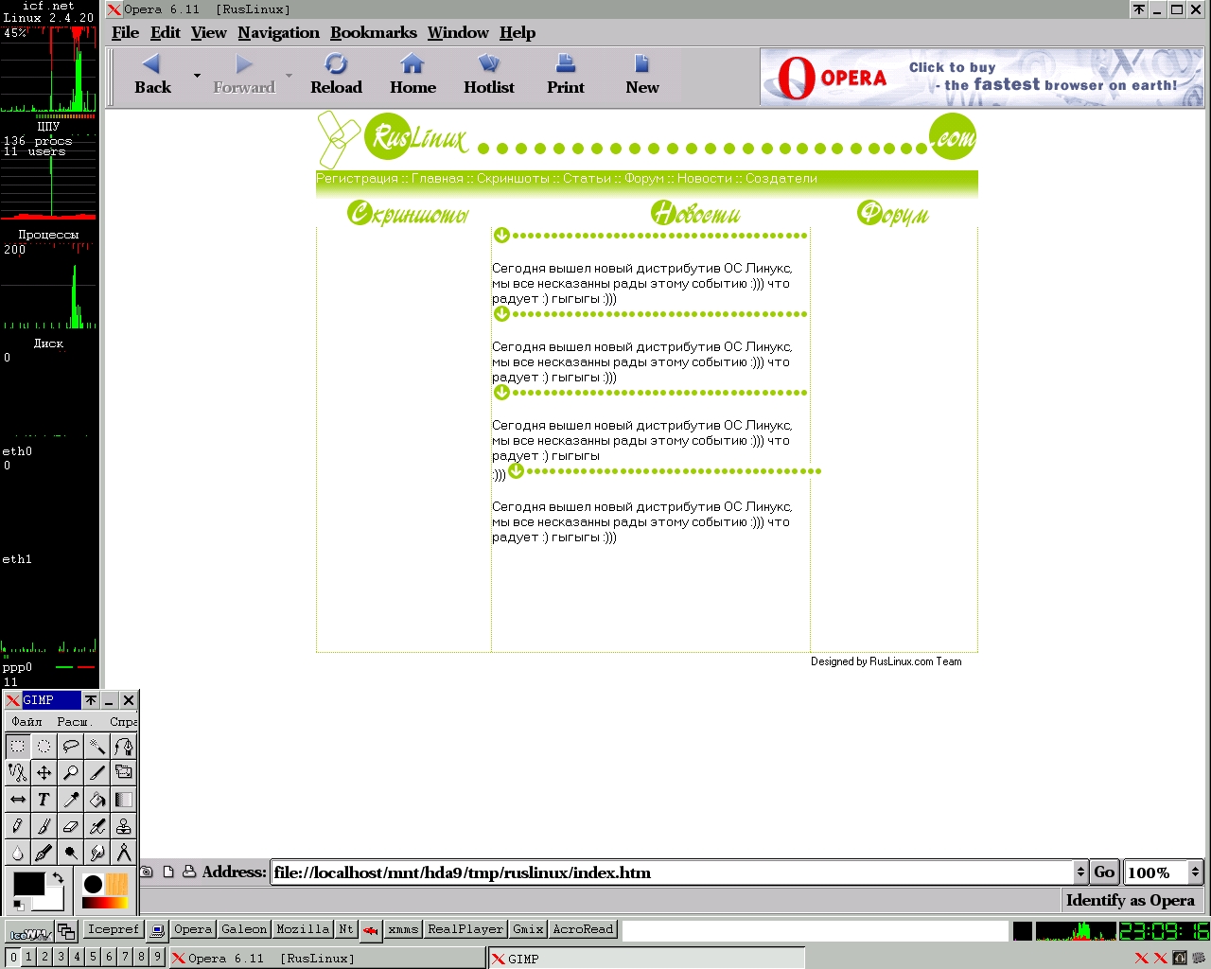Select the Lasso free-select tool in GIMP
Viewport: 1211px width, 969px height.
click(70, 747)
